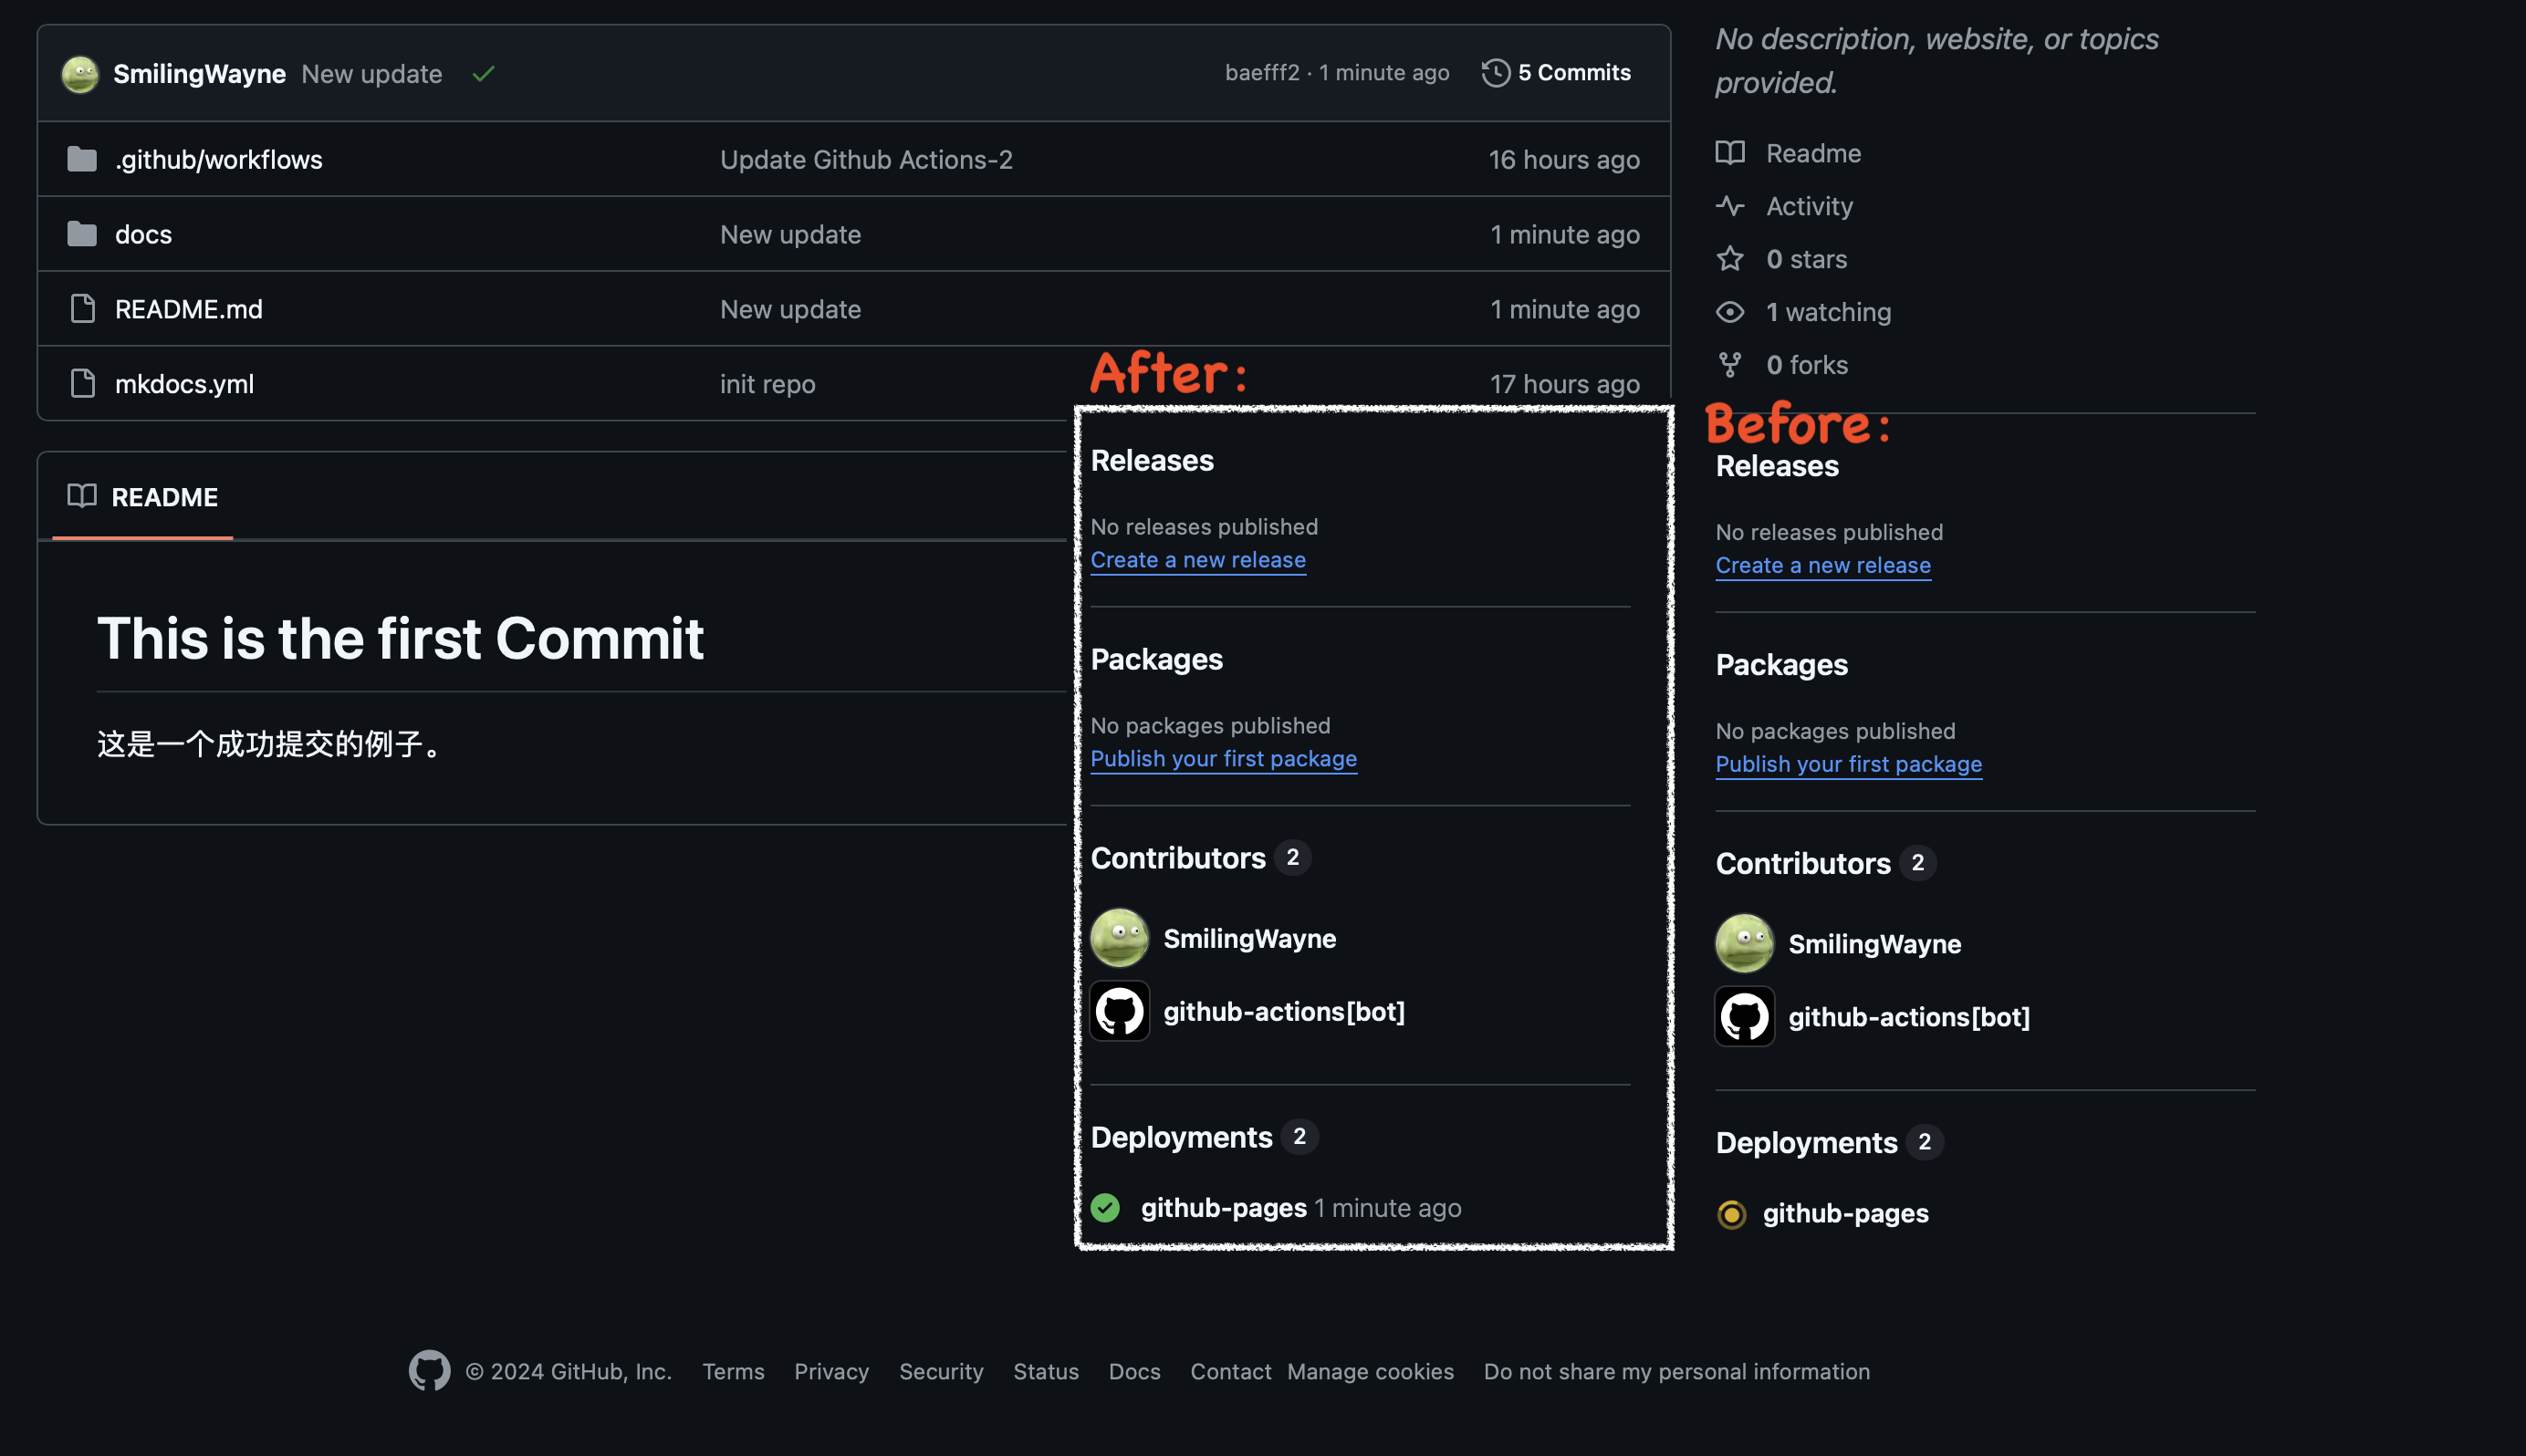Click the docs folder icon
This screenshot has height=1456, width=2526.
(x=82, y=234)
